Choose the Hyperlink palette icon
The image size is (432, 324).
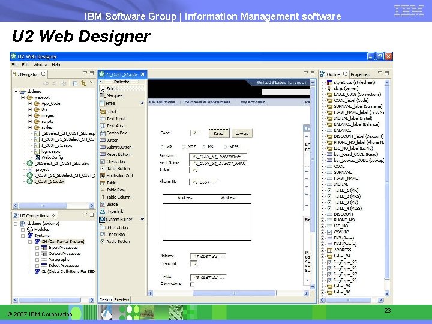click(103, 211)
